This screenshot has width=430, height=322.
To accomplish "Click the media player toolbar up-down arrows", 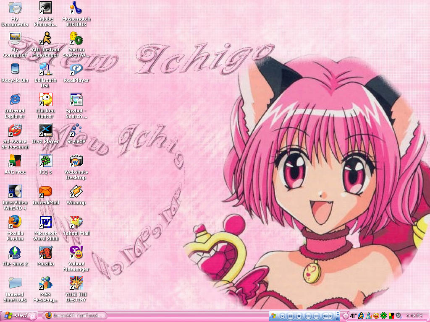I will [338, 314].
